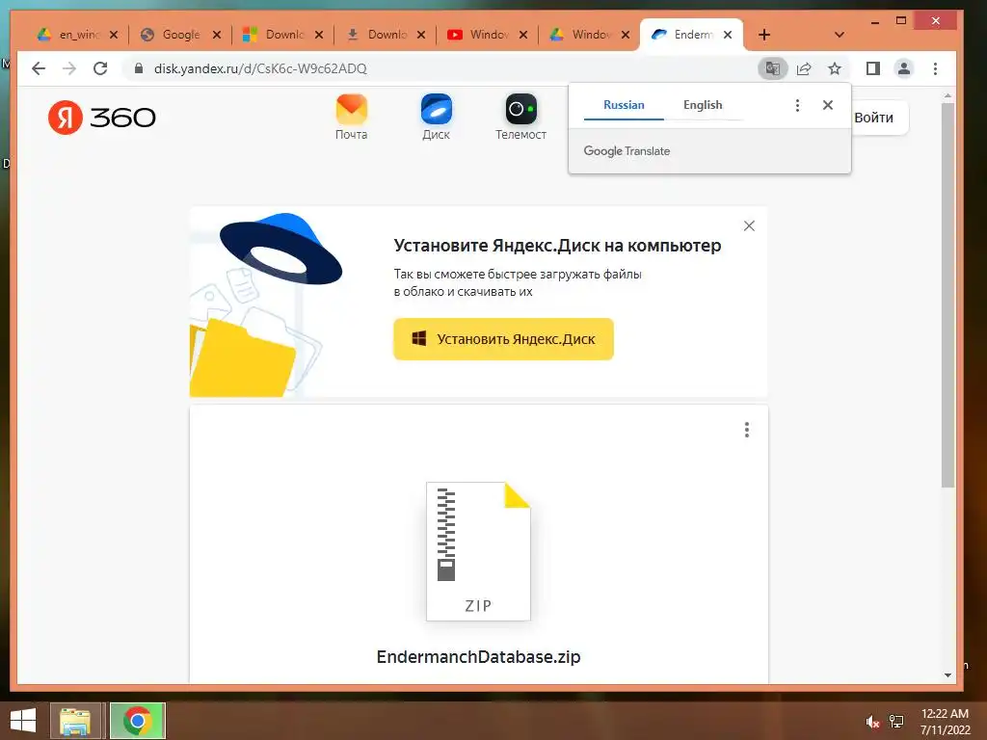This screenshot has height=740, width=987.
Task: Dismiss the Яндекс.Диск install banner
Action: click(749, 225)
